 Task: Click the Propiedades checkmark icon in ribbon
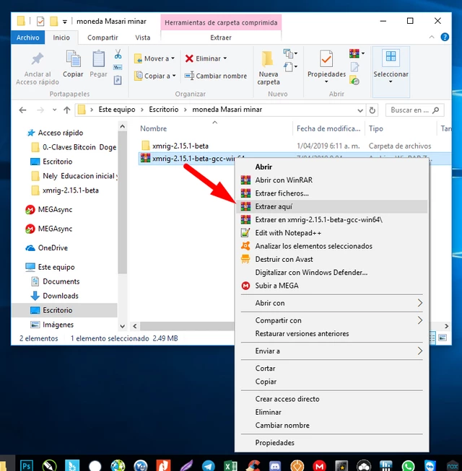[x=326, y=59]
